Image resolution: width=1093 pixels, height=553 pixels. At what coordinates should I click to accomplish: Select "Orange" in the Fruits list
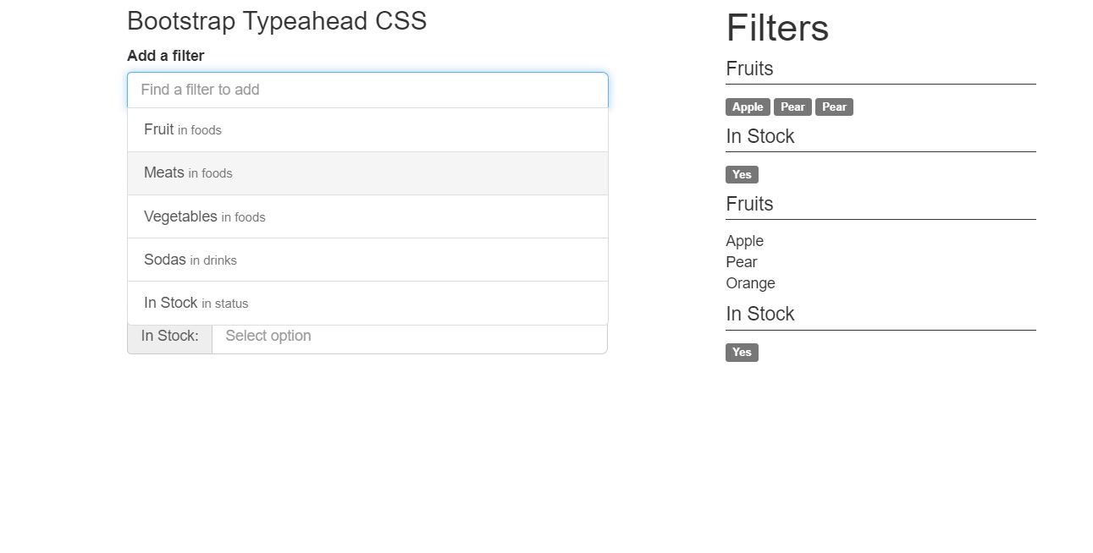tap(750, 283)
